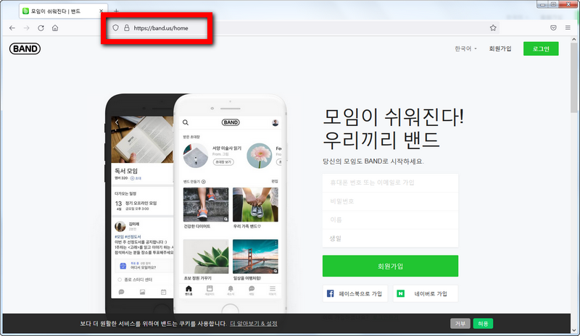Open 더 알아보기 & 설정 cookie link

253,324
